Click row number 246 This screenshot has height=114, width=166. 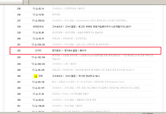pyautogui.click(x=19, y=76)
